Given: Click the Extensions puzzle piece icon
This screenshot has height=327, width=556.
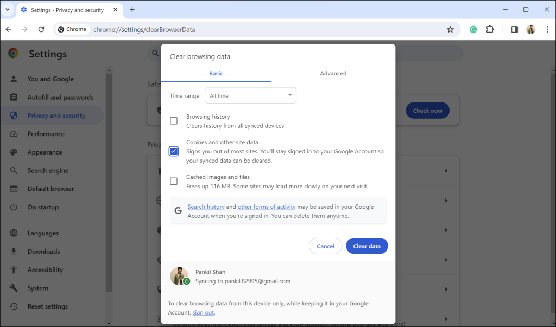Looking at the screenshot, I should pos(490,29).
